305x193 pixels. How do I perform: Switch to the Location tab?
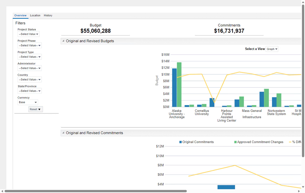tap(35, 15)
